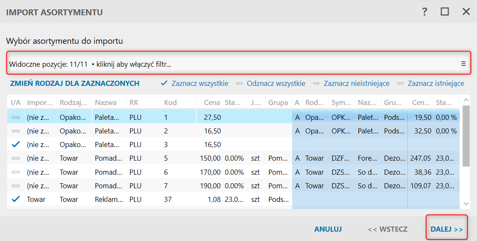
Task: Click the help question mark icon
Action: 425,11
